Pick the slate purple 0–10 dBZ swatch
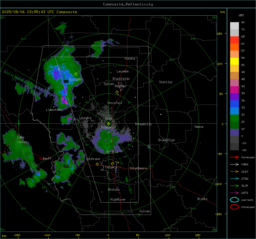The width and height of the screenshot is (256, 239). click(234, 132)
